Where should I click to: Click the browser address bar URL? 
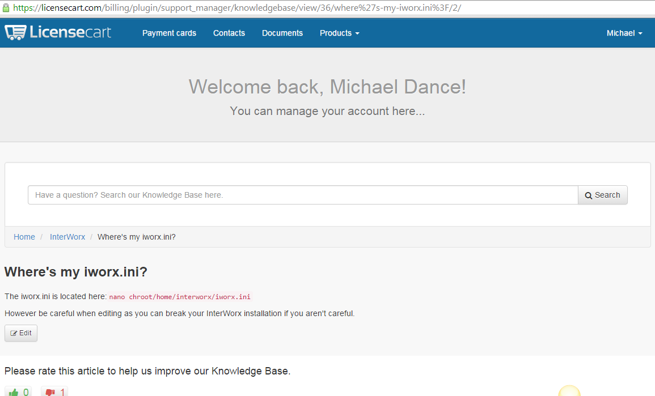tap(237, 7)
